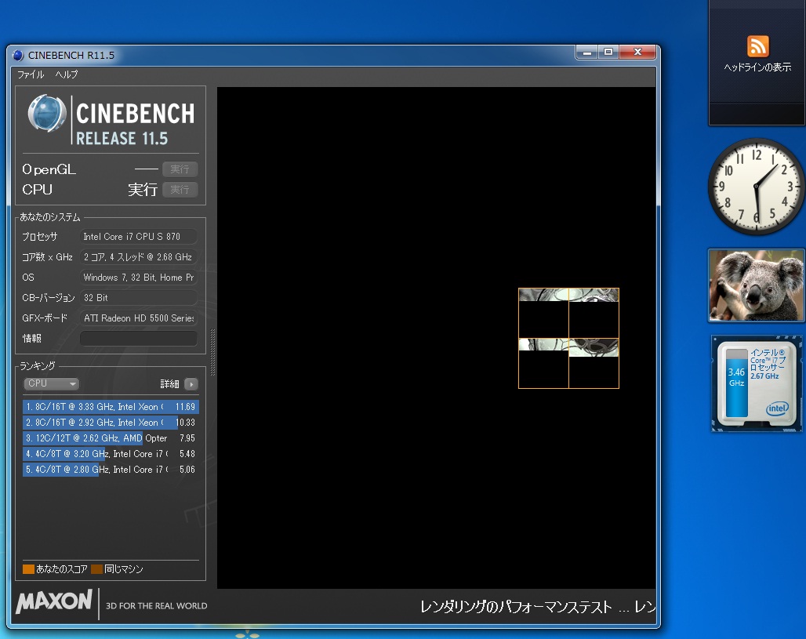Click the Windows 7, 32 Bit OS field
806x639 pixels.
click(x=138, y=277)
